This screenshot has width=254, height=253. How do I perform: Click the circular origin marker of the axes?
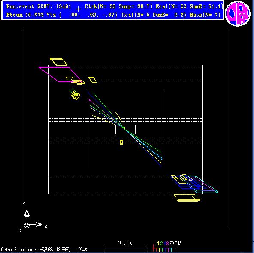tap(27, 226)
